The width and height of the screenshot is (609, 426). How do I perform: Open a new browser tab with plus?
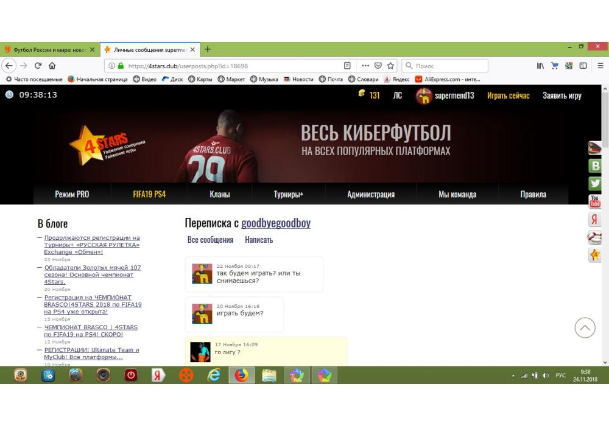tap(208, 49)
